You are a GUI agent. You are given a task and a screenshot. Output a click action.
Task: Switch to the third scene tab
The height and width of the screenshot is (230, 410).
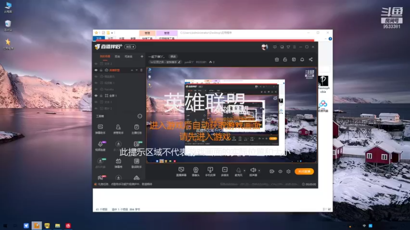[x=129, y=56]
